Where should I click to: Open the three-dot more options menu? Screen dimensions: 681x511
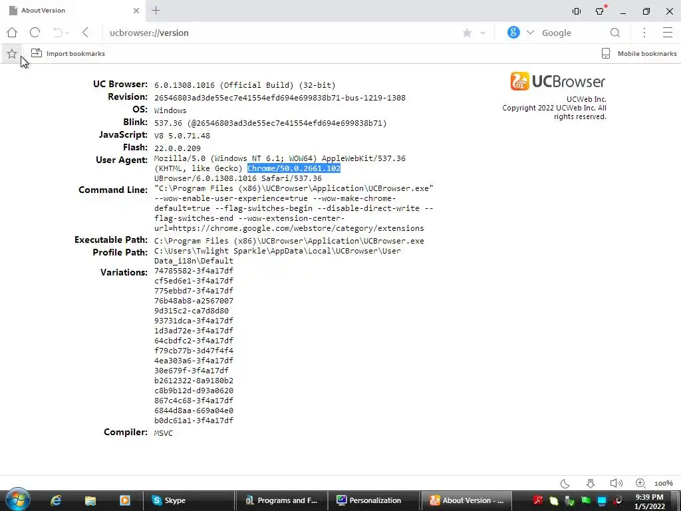point(644,33)
